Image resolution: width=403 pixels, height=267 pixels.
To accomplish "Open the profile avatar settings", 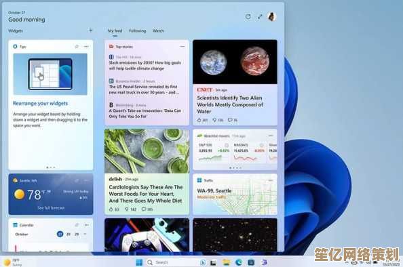I will click(271, 17).
